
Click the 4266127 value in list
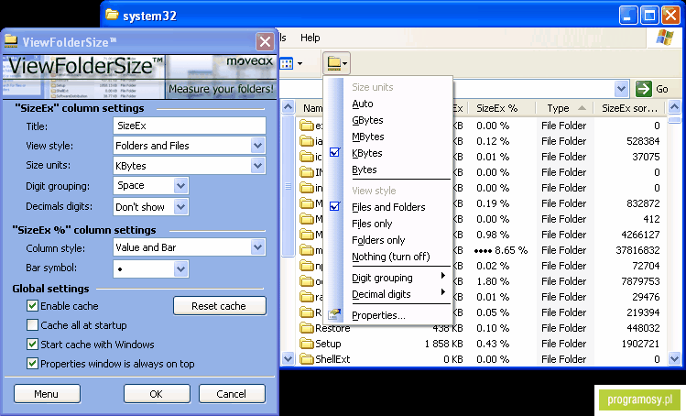pyautogui.click(x=640, y=235)
